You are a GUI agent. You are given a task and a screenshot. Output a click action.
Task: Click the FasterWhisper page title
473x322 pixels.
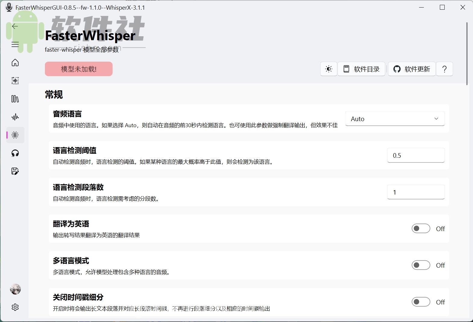coord(90,35)
